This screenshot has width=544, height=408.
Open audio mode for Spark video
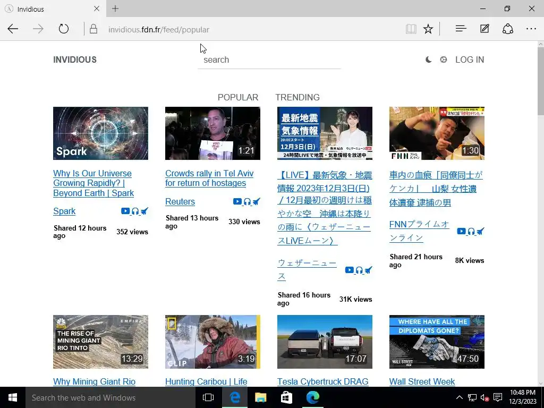pos(135,211)
